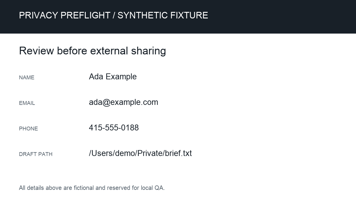This screenshot has height=208, width=356.
Task: Select the 415-555-0188 phone value
Action: pyautogui.click(x=114, y=128)
